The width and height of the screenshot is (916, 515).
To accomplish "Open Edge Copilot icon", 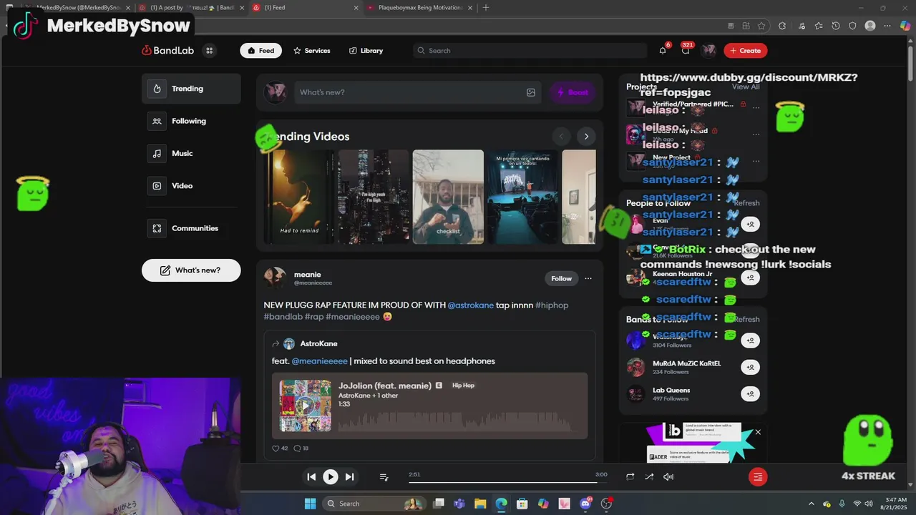I will pyautogui.click(x=905, y=26).
